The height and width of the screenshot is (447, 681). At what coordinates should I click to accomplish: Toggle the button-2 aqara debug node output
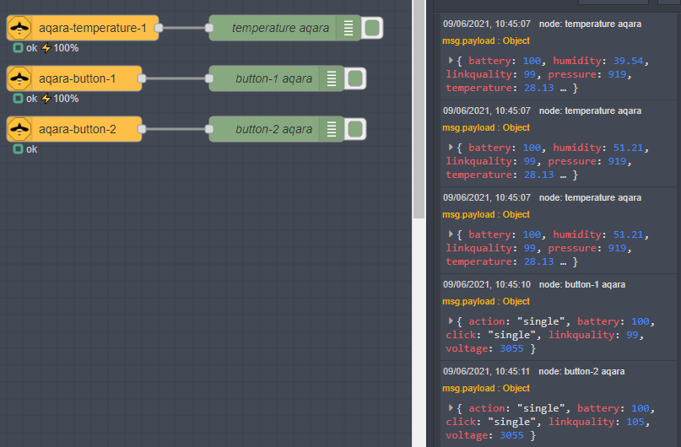click(355, 129)
